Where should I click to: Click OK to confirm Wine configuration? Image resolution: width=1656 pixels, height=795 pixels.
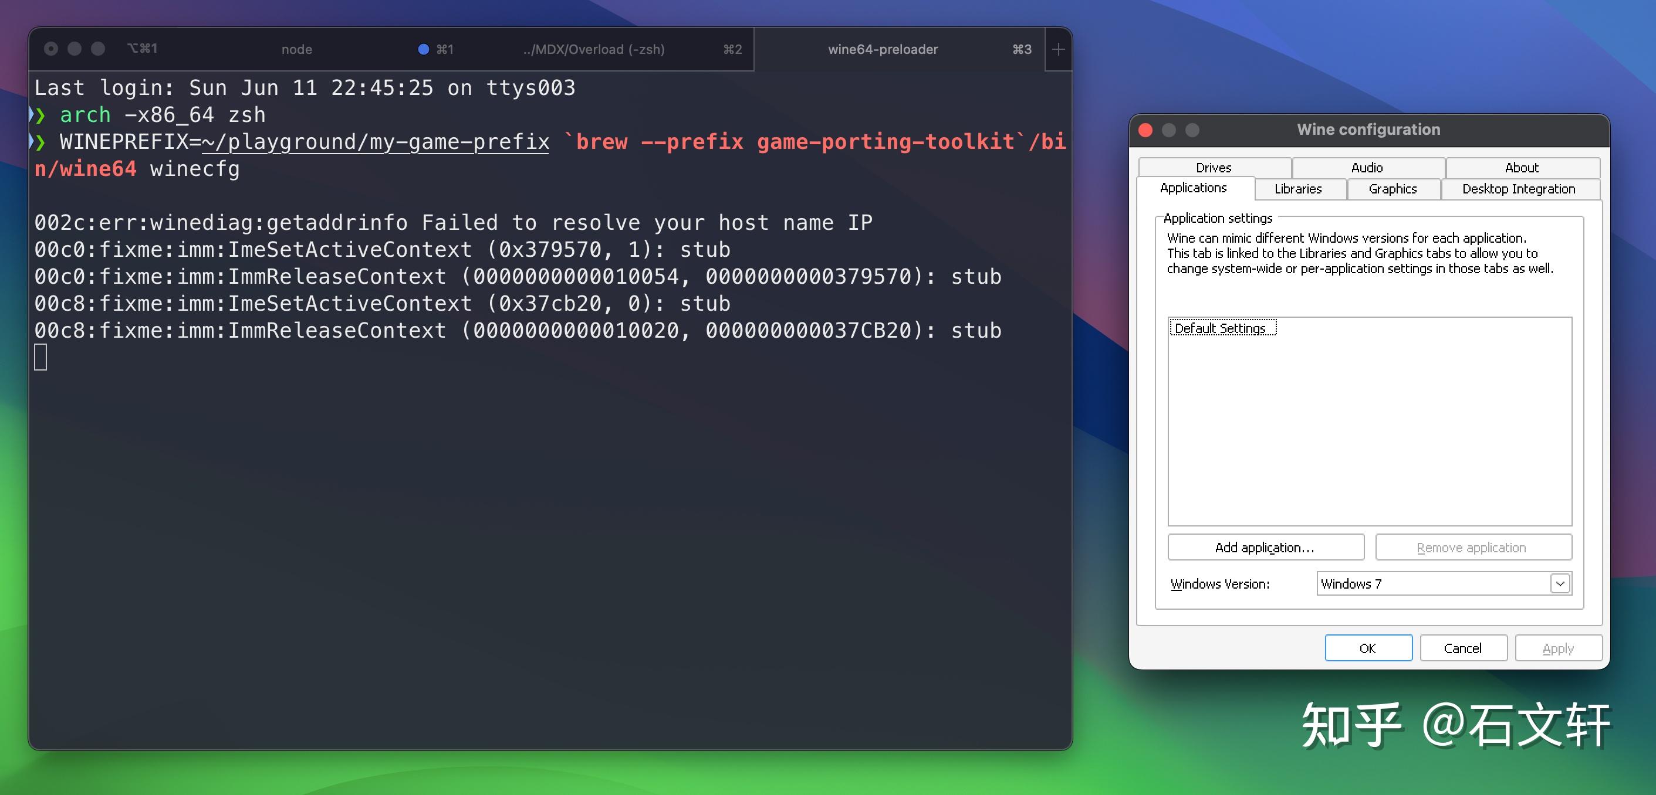(1367, 648)
